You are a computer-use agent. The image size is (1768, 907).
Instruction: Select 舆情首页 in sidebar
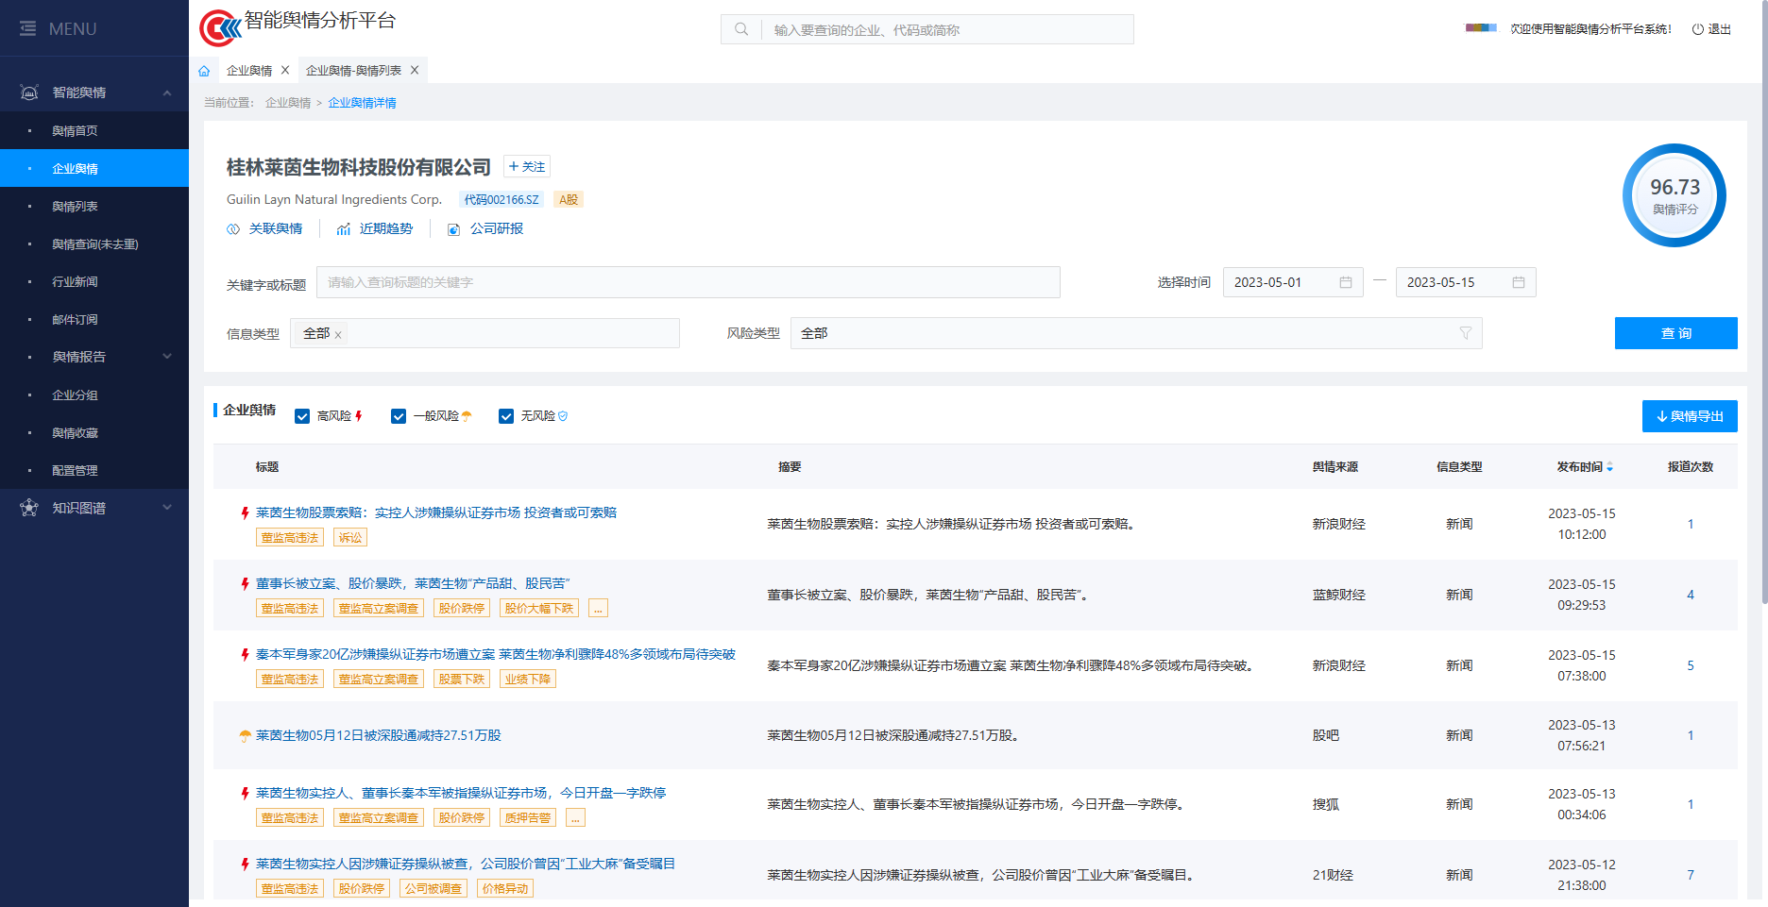94,130
